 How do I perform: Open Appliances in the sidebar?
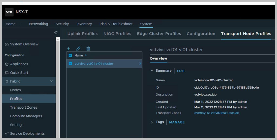click(x=19, y=64)
